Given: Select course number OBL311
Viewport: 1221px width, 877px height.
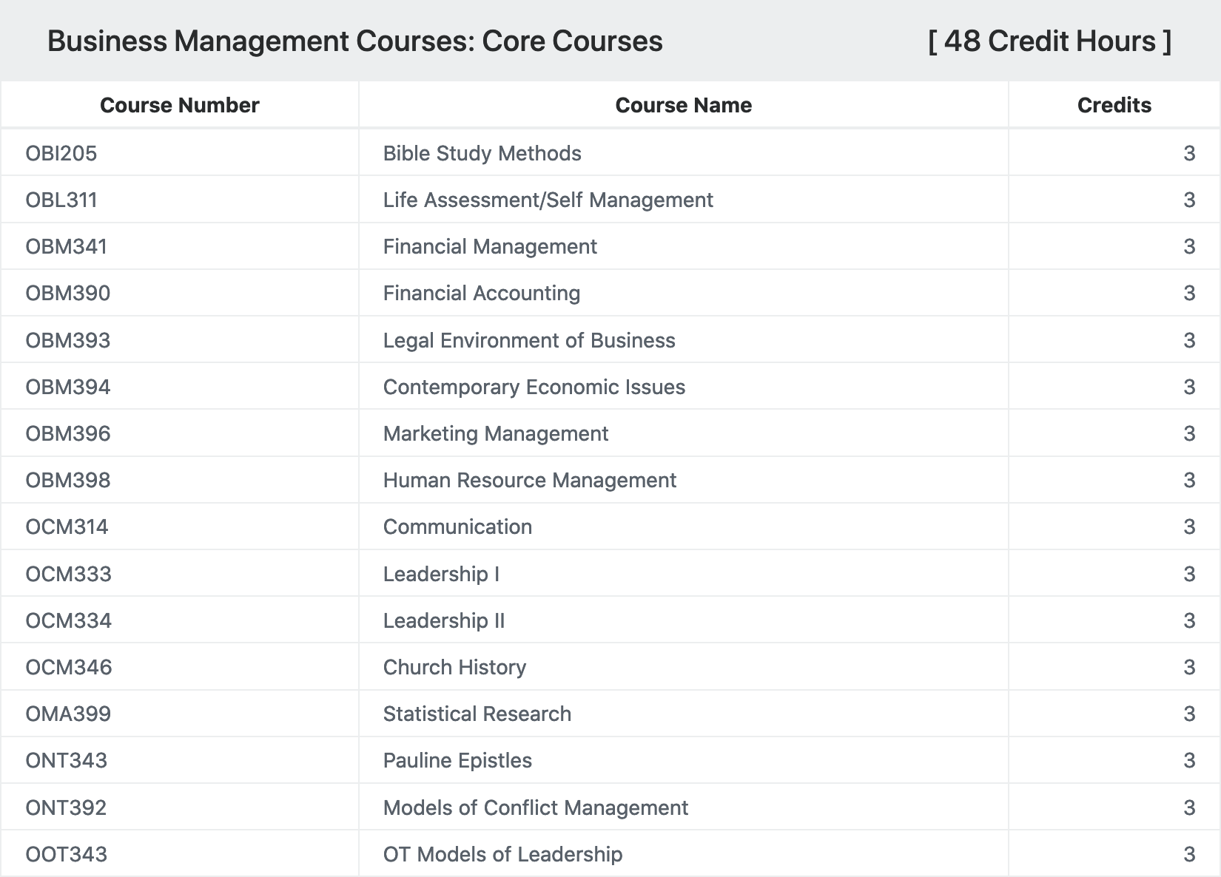Looking at the screenshot, I should coord(61,200).
